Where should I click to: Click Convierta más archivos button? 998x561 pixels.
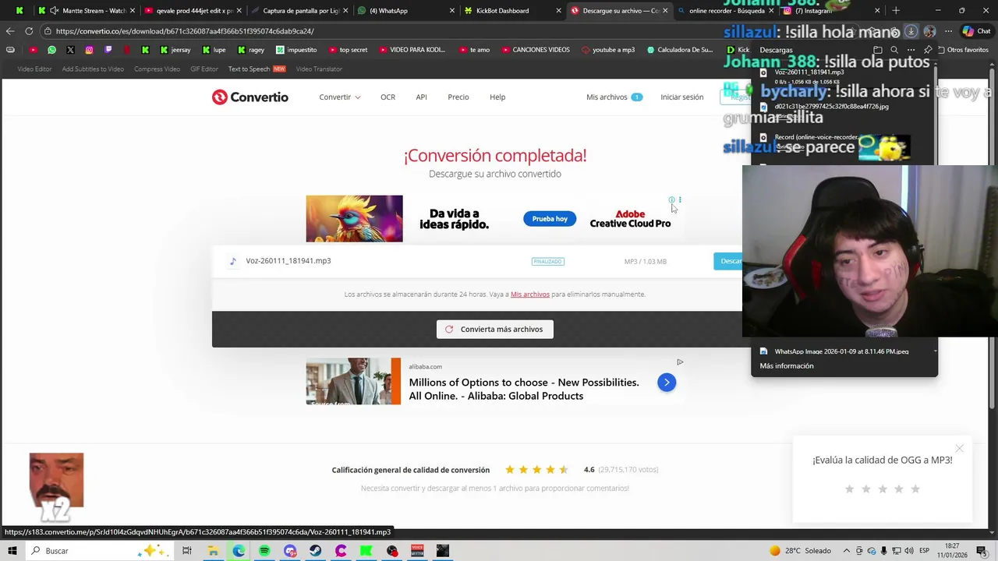coord(495,329)
